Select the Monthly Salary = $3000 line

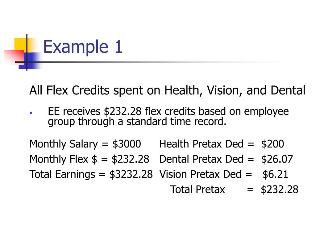click(x=85, y=144)
